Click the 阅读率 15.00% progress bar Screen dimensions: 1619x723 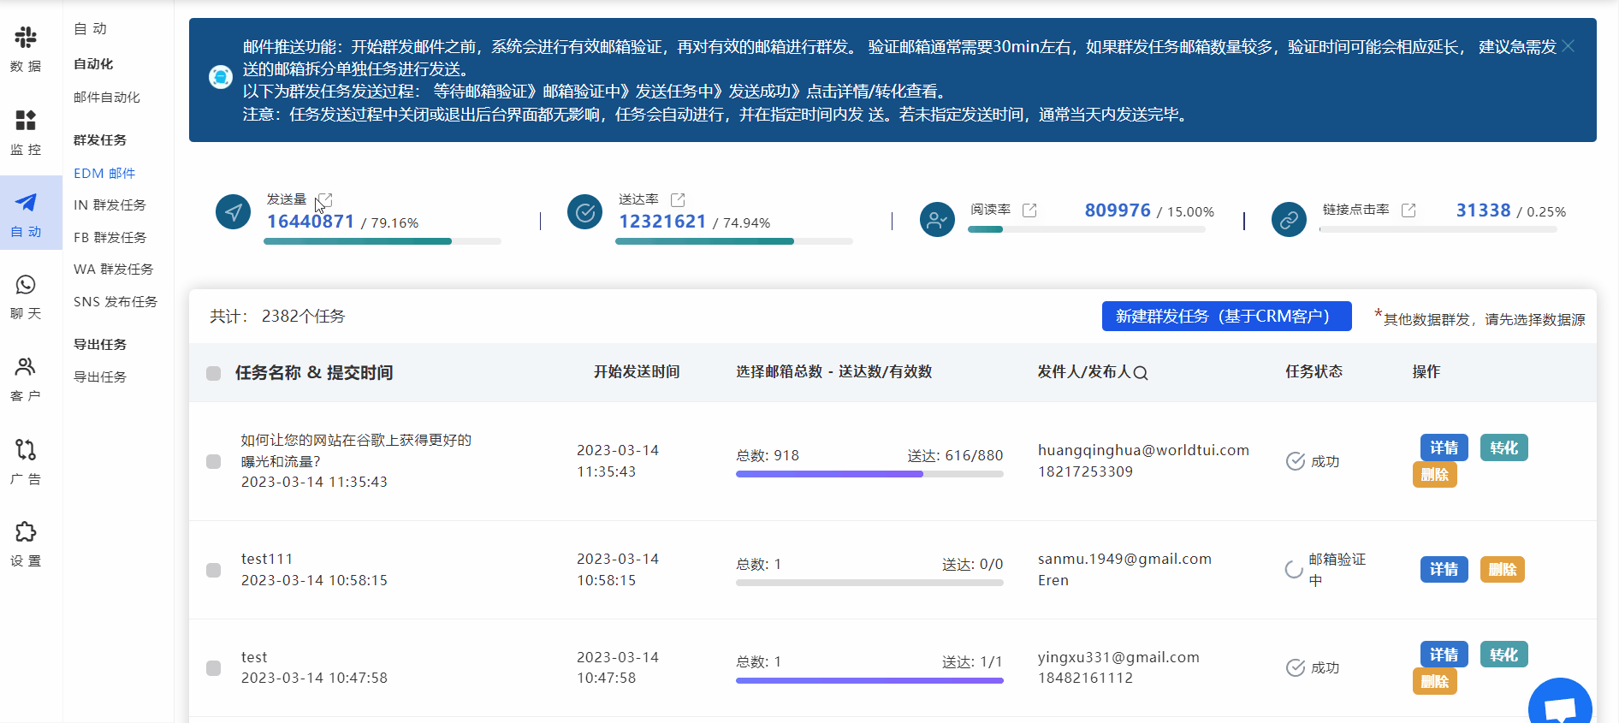point(1087,229)
